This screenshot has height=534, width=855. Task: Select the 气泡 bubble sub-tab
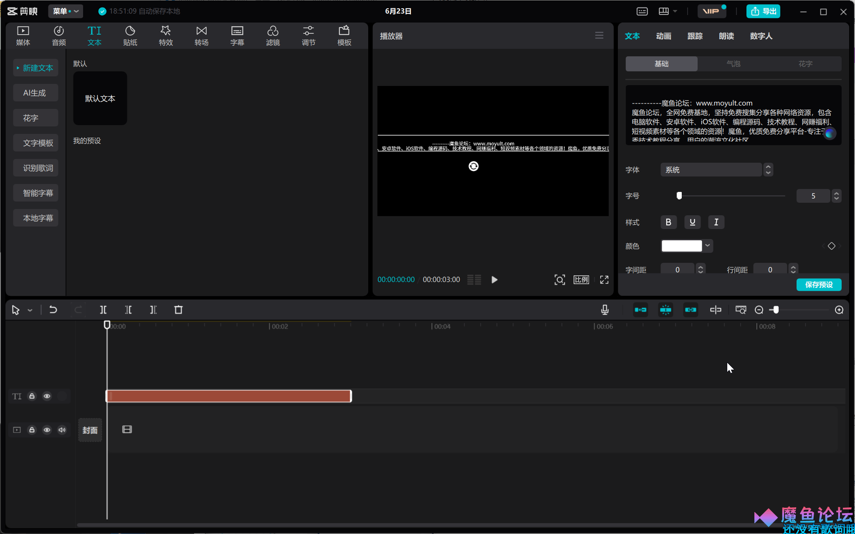733,64
